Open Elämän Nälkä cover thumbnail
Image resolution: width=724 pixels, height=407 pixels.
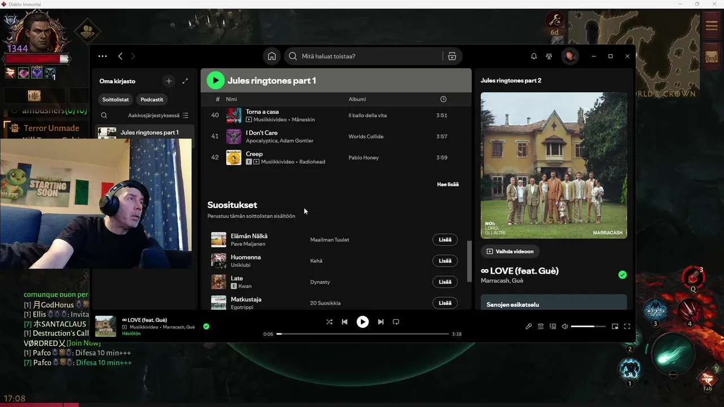click(218, 240)
